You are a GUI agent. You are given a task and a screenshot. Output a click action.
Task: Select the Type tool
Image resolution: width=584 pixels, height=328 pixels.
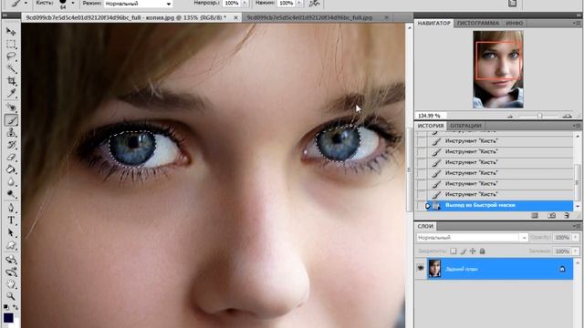click(x=11, y=220)
